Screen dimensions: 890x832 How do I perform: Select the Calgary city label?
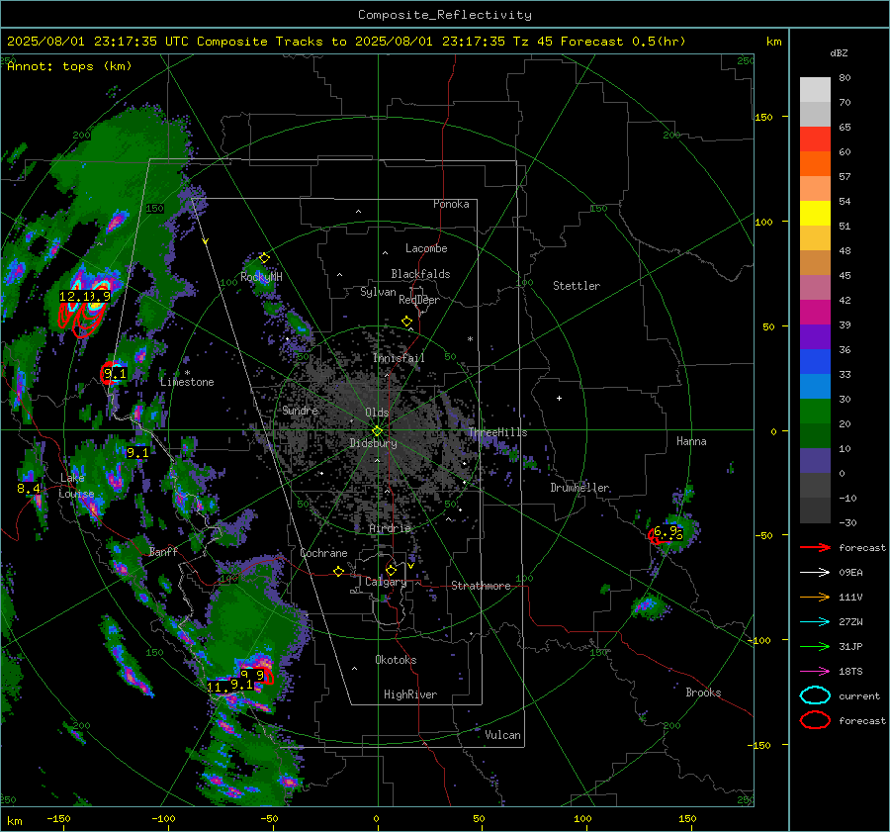386,582
